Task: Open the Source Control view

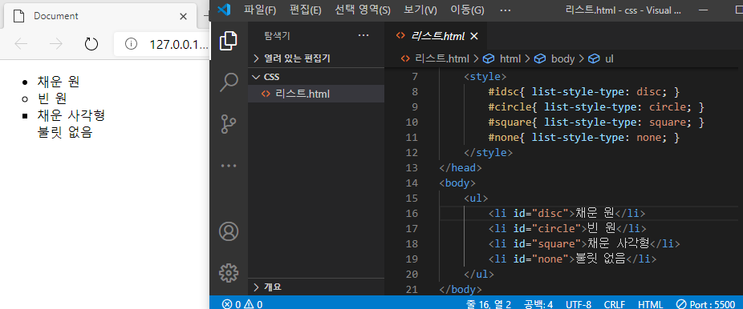Action: point(229,124)
